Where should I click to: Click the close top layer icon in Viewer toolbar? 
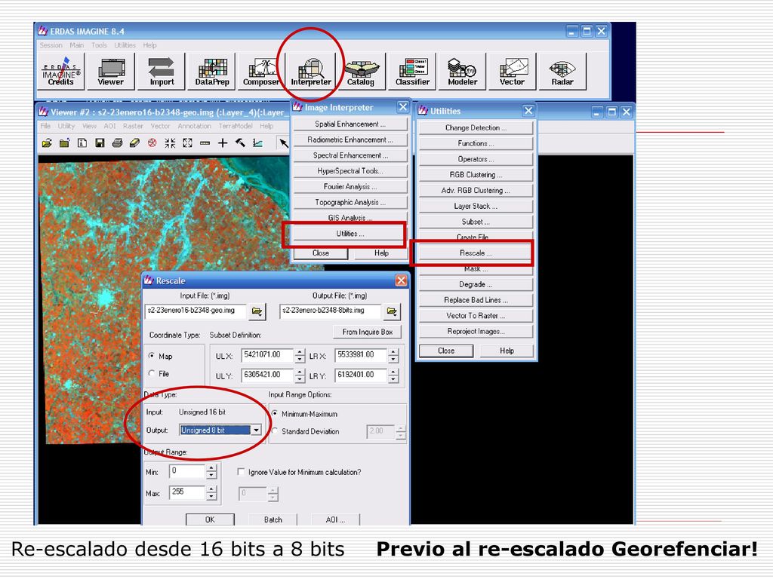pyautogui.click(x=65, y=143)
